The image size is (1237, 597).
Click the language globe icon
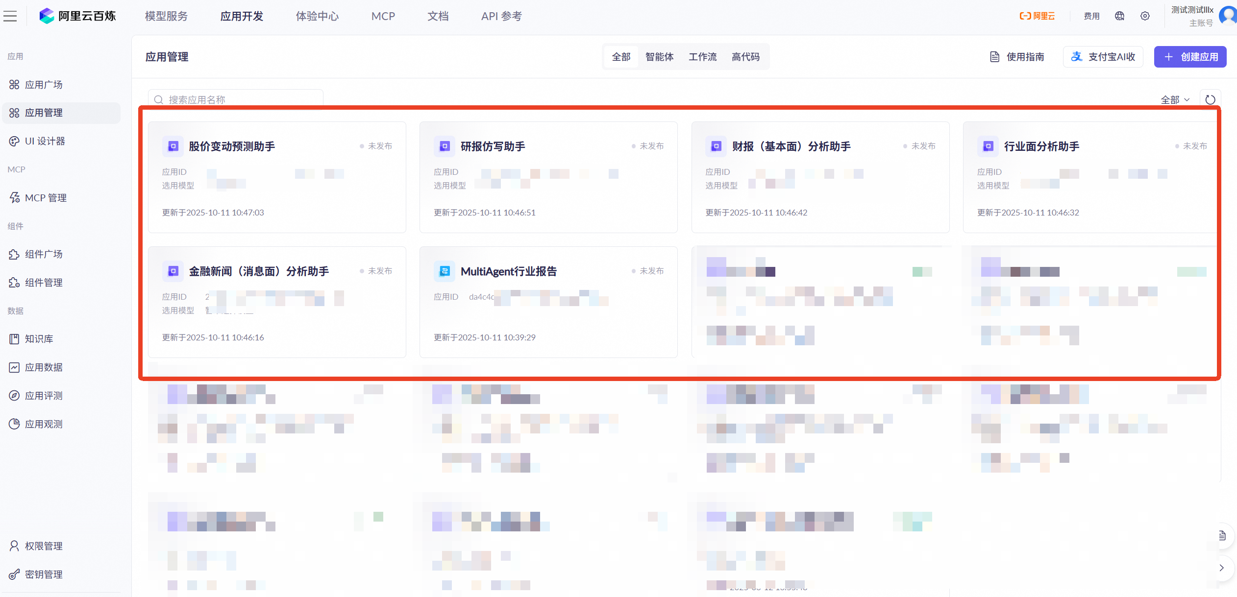pyautogui.click(x=1119, y=16)
